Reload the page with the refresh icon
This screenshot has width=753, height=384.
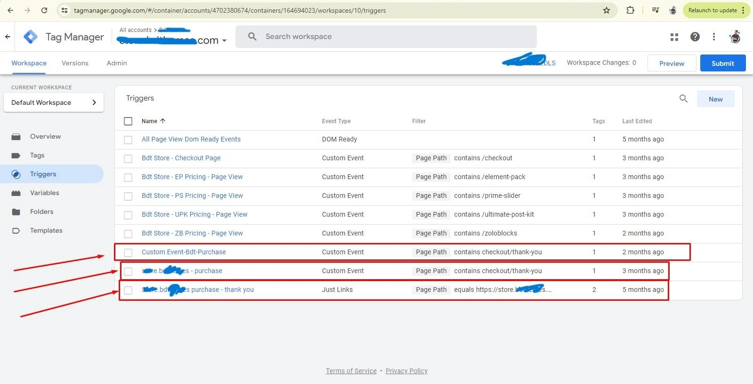coord(44,10)
